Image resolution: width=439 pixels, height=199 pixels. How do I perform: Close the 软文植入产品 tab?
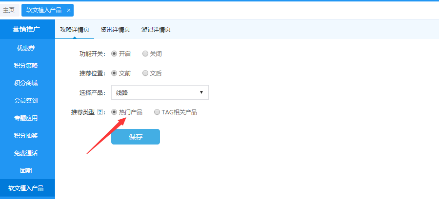coord(69,10)
